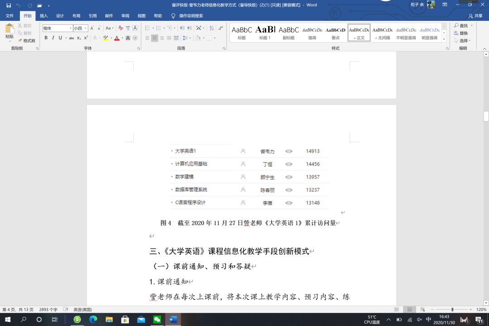Viewport: 489px width, 326px height.
Task: Center-align the paragraph text
Action: click(x=154, y=38)
